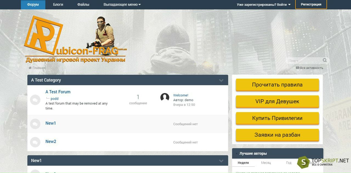Click the search magnifier icon
The height and width of the screenshot is (173, 351).
coord(325,60)
